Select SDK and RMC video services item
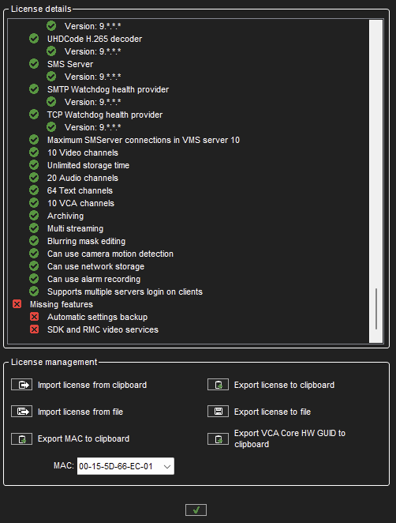Screen dimensions: 396x523 (103, 329)
